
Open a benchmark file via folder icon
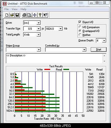[12, 15]
